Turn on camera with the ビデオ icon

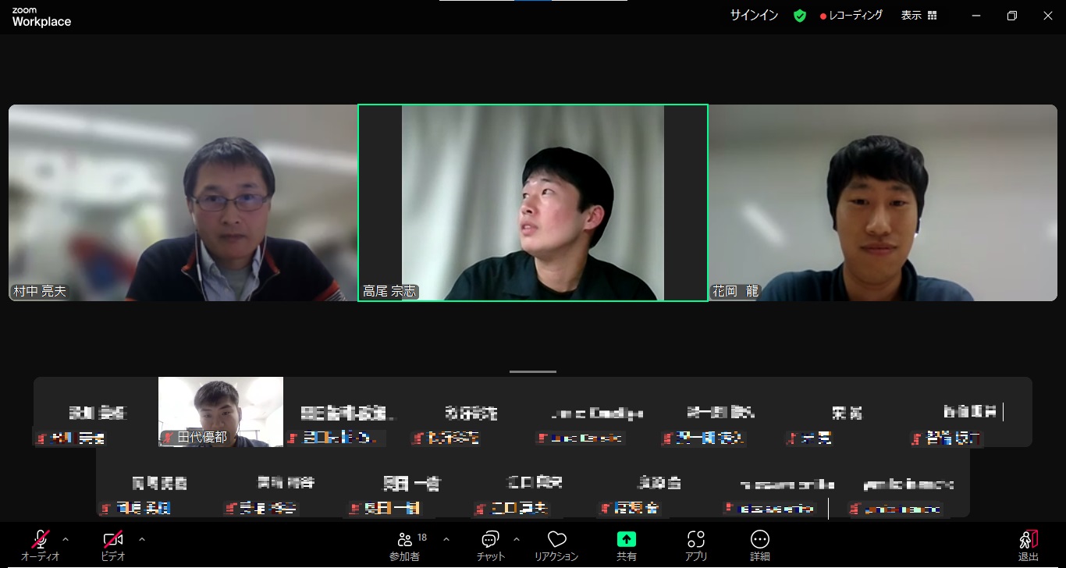point(113,540)
